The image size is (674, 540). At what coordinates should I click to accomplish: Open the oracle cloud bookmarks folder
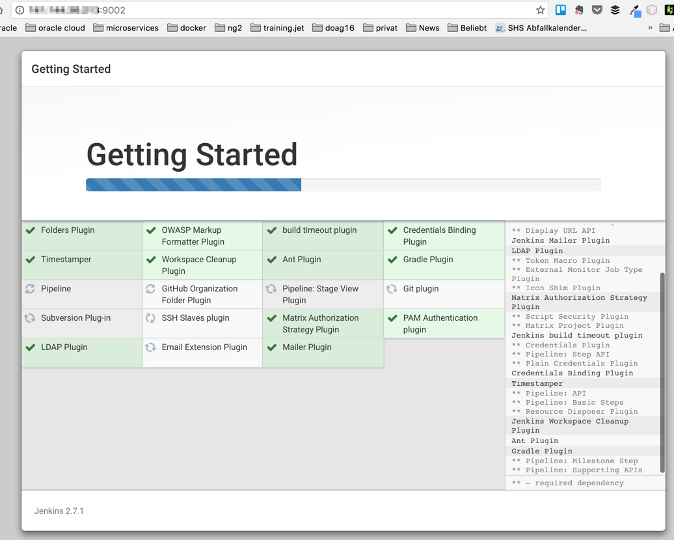(x=55, y=28)
